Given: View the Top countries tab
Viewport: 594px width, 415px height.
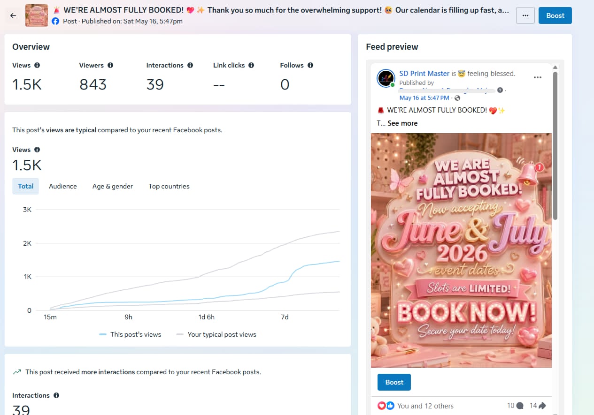Looking at the screenshot, I should (x=169, y=186).
